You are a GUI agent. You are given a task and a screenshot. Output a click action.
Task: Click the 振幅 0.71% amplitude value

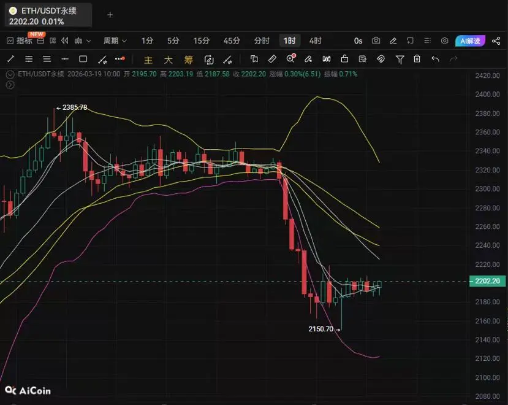(341, 74)
